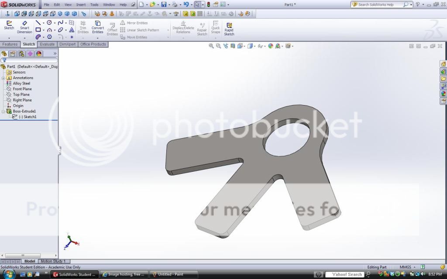Click the Save icon in top toolbar
This screenshot has width=447, height=279.
coord(164,4)
